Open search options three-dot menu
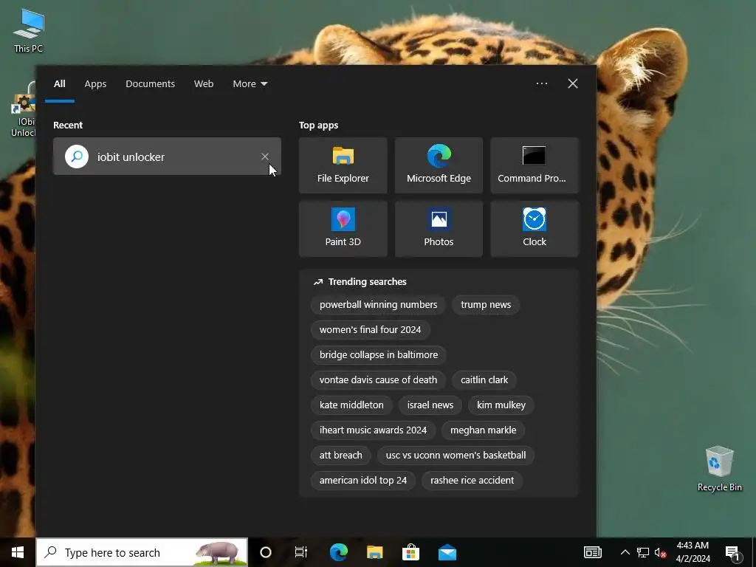This screenshot has width=756, height=567. tap(541, 83)
